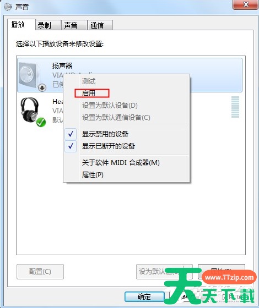Viewport: 259px width, 308px height.
Task: Click the 确定 button
Action: pos(144,296)
